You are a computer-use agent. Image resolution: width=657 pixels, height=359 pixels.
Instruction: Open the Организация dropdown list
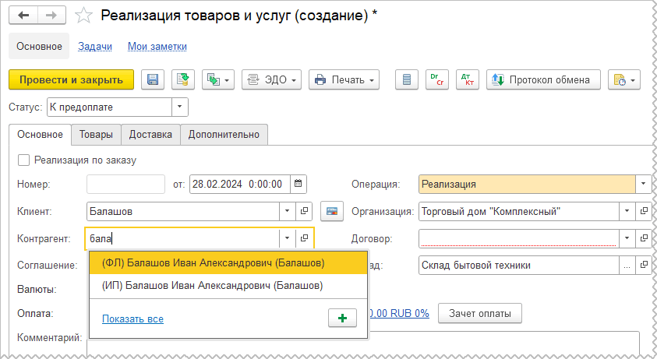point(627,211)
